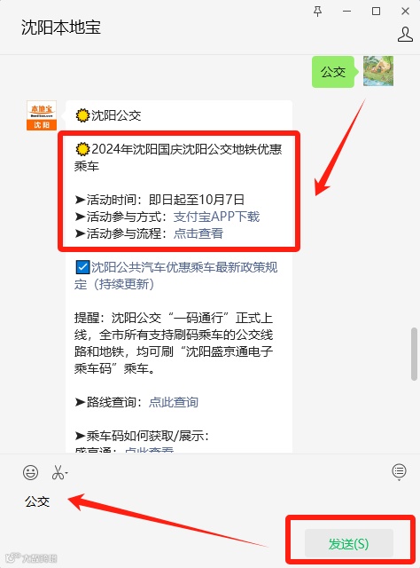Click my own profile avatar image
This screenshot has width=420, height=568.
tap(378, 71)
